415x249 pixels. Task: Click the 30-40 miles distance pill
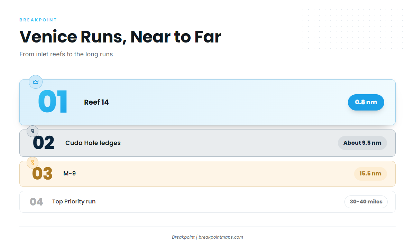tap(366, 202)
